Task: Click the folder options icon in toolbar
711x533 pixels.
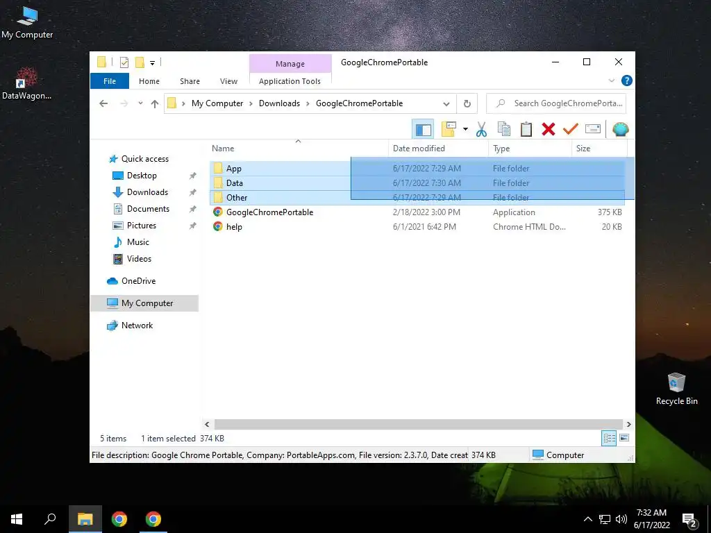Action: point(449,129)
